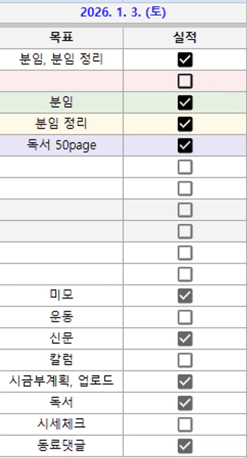The height and width of the screenshot is (458, 247).
Task: Toggle the 시금부계획, 업로드 checkbox
Action: [185, 382]
